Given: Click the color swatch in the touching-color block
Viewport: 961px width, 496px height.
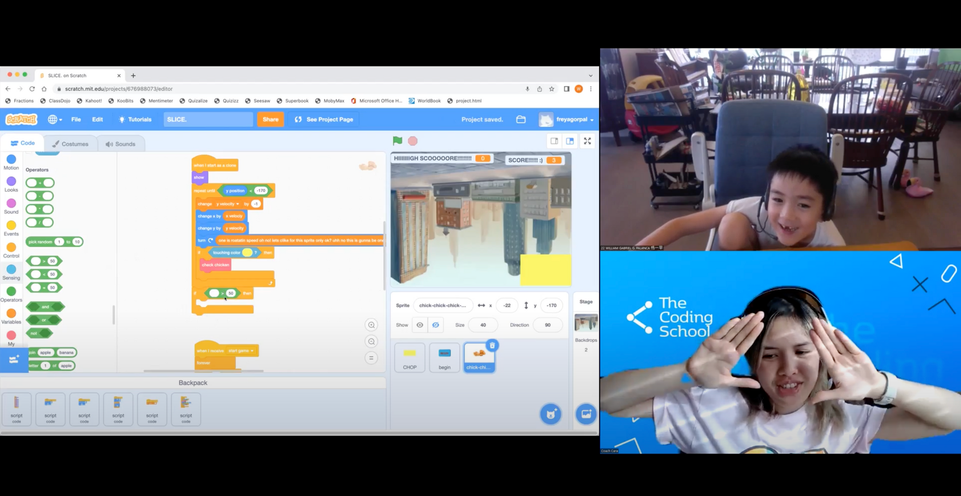Looking at the screenshot, I should [x=247, y=252].
